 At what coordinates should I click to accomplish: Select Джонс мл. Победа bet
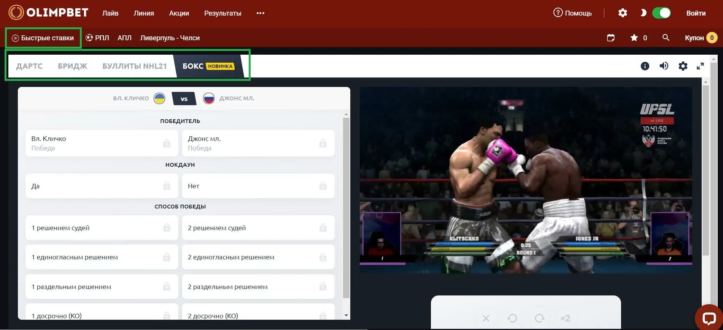click(258, 143)
